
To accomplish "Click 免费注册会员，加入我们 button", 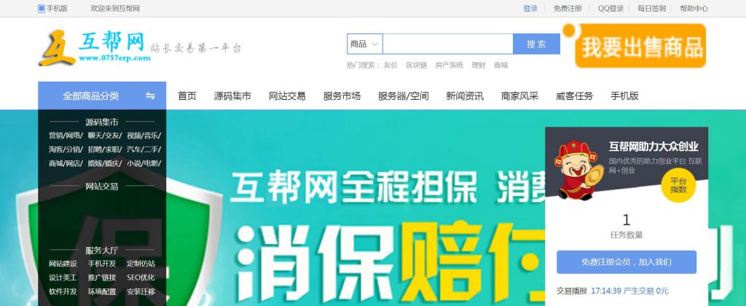I will pos(627,262).
